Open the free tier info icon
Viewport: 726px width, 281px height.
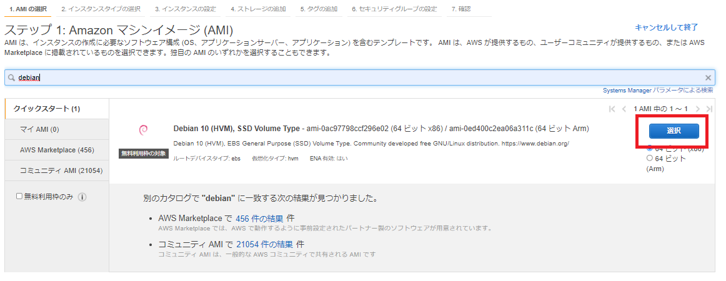pyautogui.click(x=82, y=197)
